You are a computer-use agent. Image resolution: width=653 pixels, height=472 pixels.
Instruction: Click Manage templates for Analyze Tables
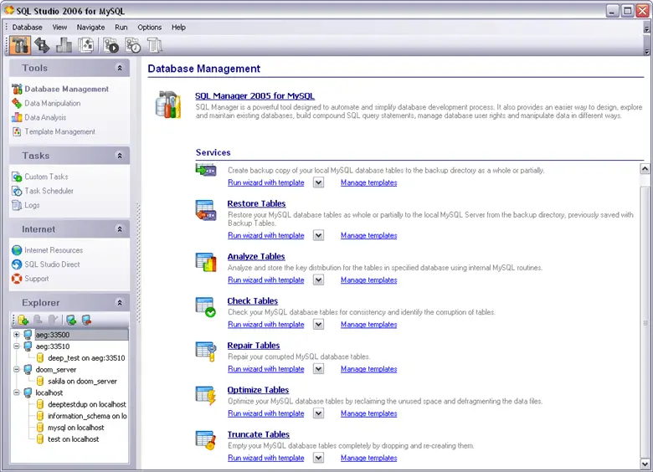click(x=368, y=280)
